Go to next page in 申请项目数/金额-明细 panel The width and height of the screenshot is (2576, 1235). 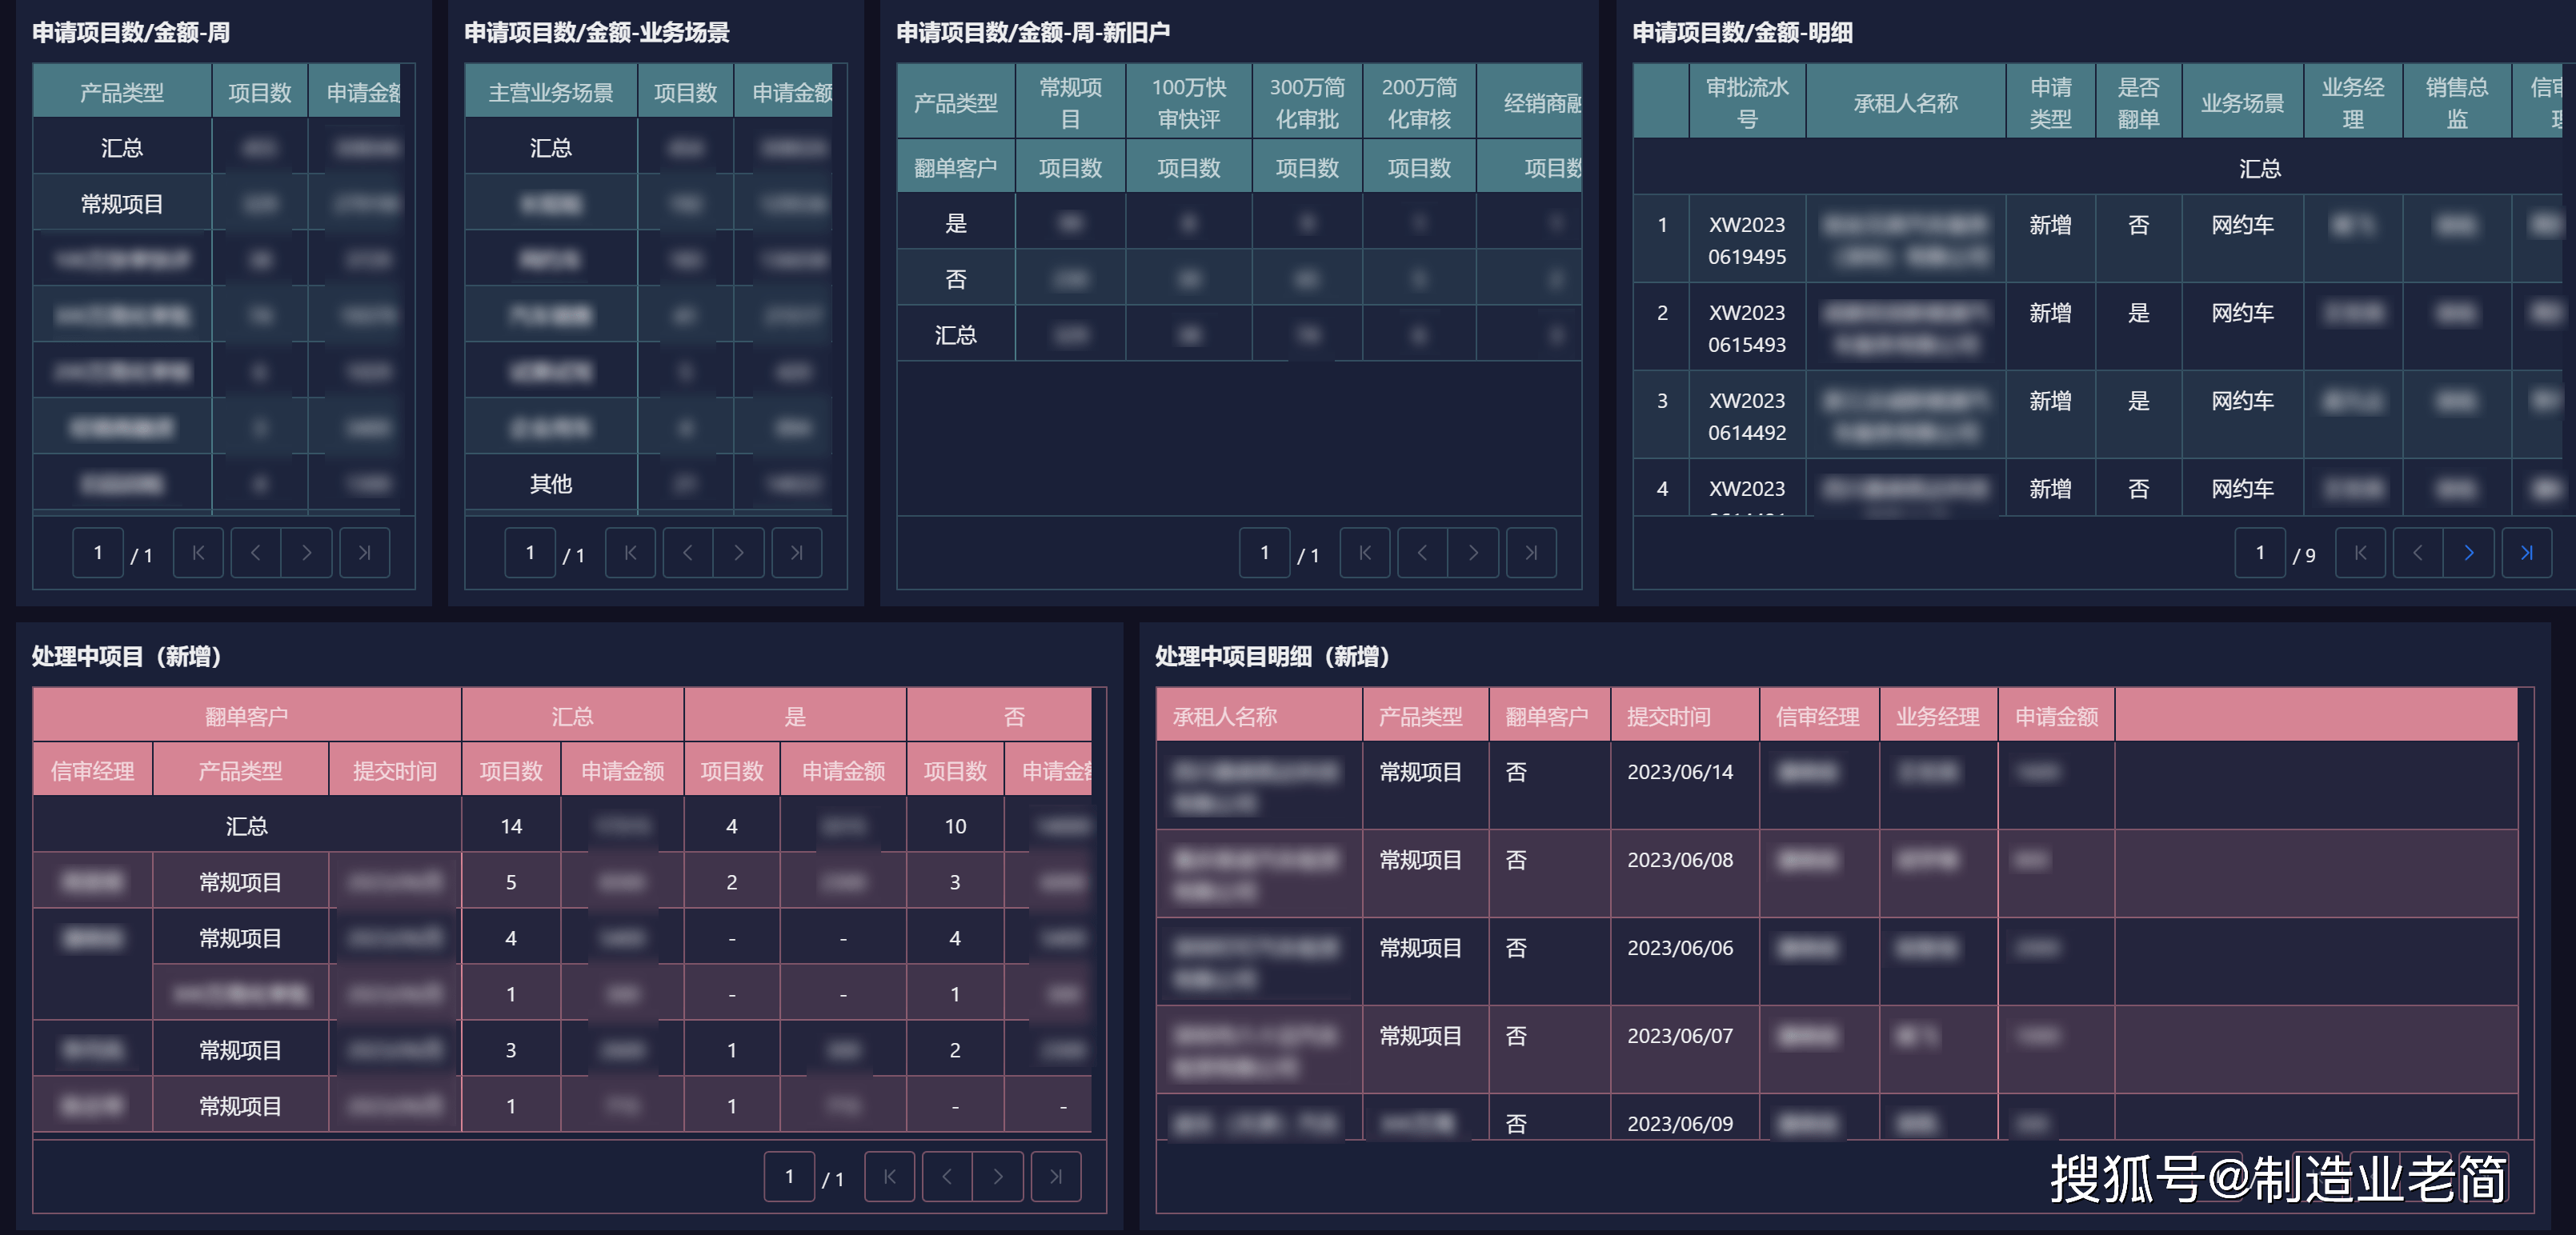[x=2469, y=553]
